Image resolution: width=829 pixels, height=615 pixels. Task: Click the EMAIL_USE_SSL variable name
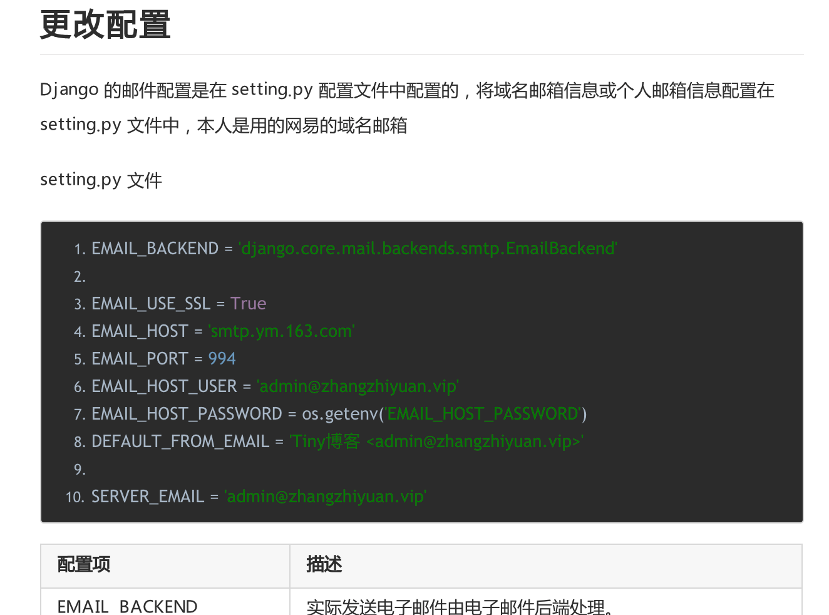(151, 304)
